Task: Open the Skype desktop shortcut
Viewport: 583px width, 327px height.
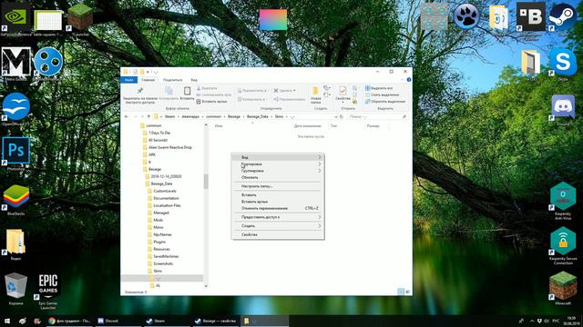Action: [x=563, y=64]
